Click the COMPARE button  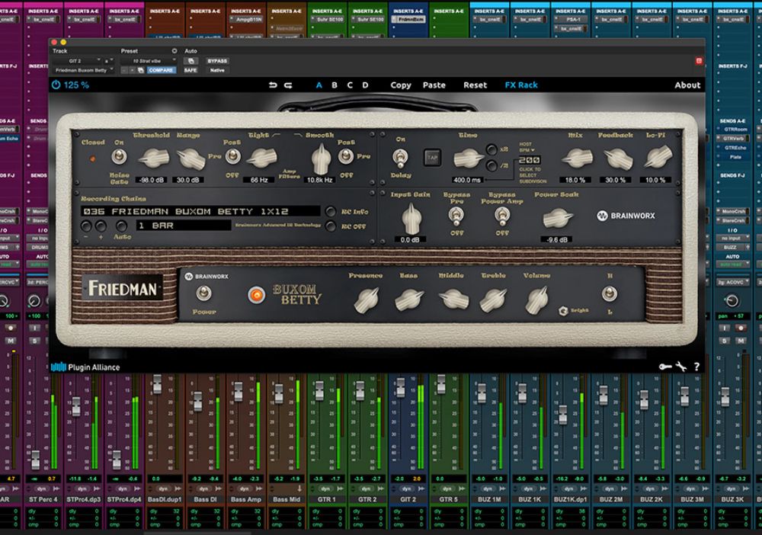click(x=161, y=70)
